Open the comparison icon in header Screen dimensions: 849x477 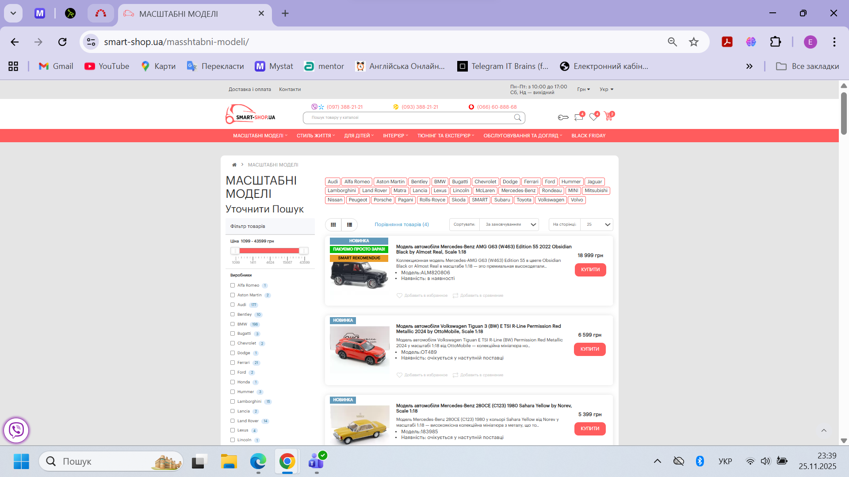pos(578,117)
